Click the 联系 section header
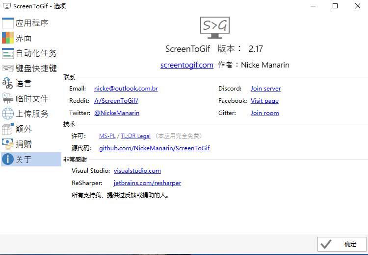Screen dimensions: 368x255 click(69, 77)
